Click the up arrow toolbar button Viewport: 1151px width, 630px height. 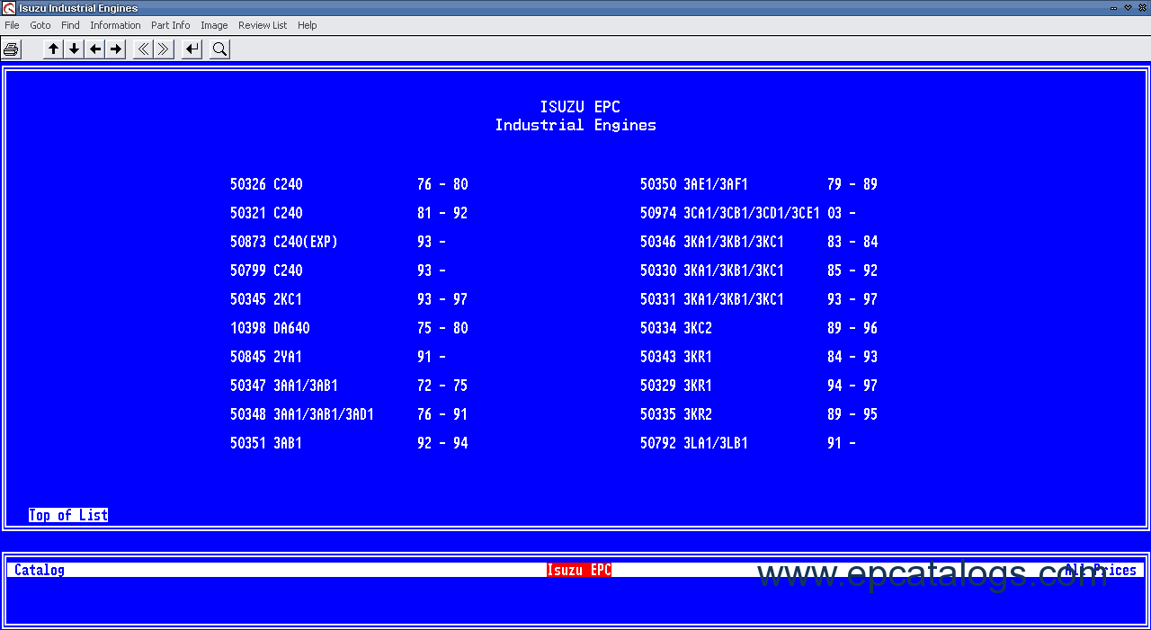[x=54, y=49]
